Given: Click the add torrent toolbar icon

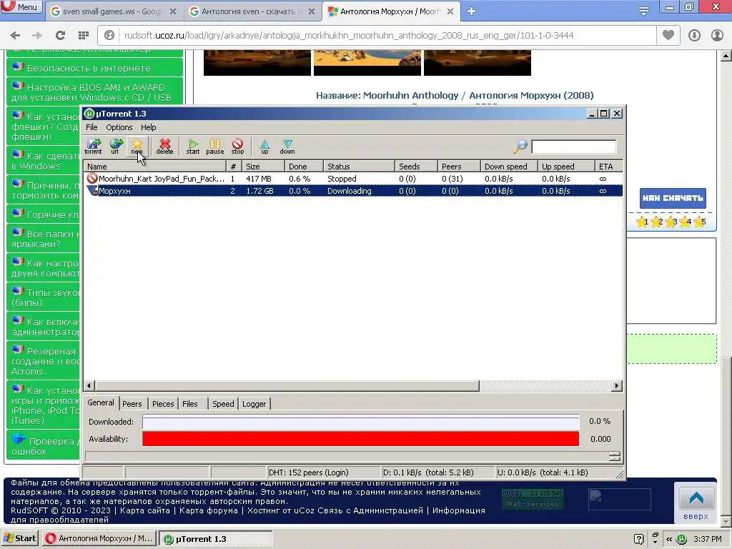Looking at the screenshot, I should click(94, 146).
